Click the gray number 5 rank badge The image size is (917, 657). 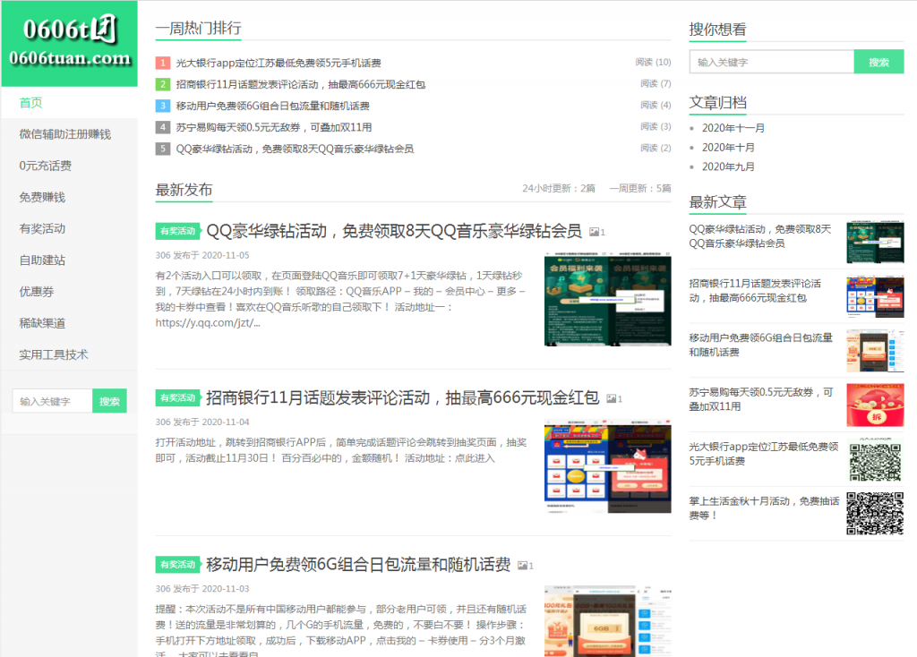tap(163, 149)
